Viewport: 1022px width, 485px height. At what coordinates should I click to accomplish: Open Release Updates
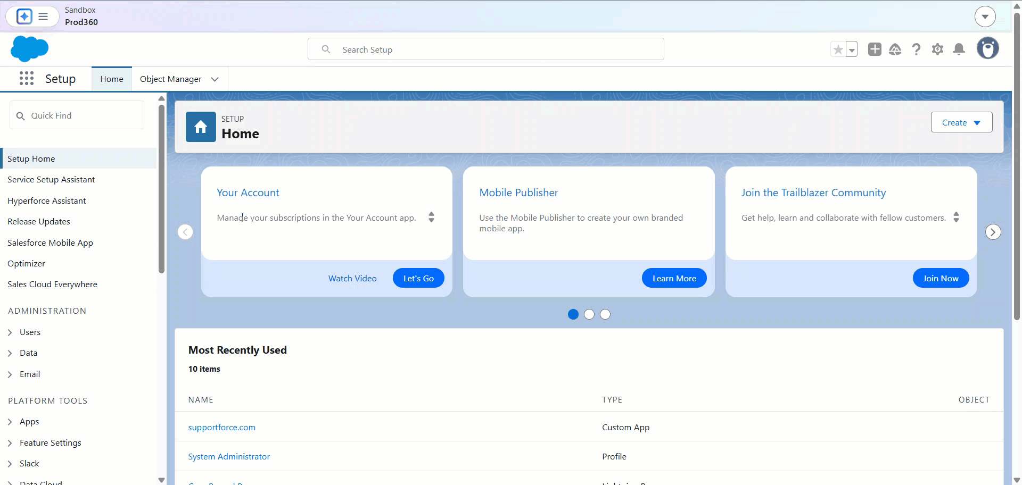click(39, 221)
